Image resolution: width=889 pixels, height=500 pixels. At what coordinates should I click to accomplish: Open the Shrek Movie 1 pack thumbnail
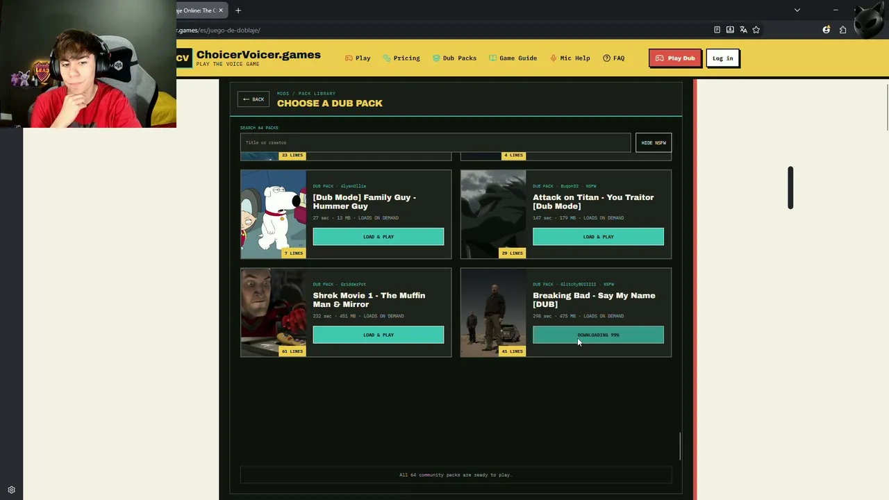pos(274,312)
